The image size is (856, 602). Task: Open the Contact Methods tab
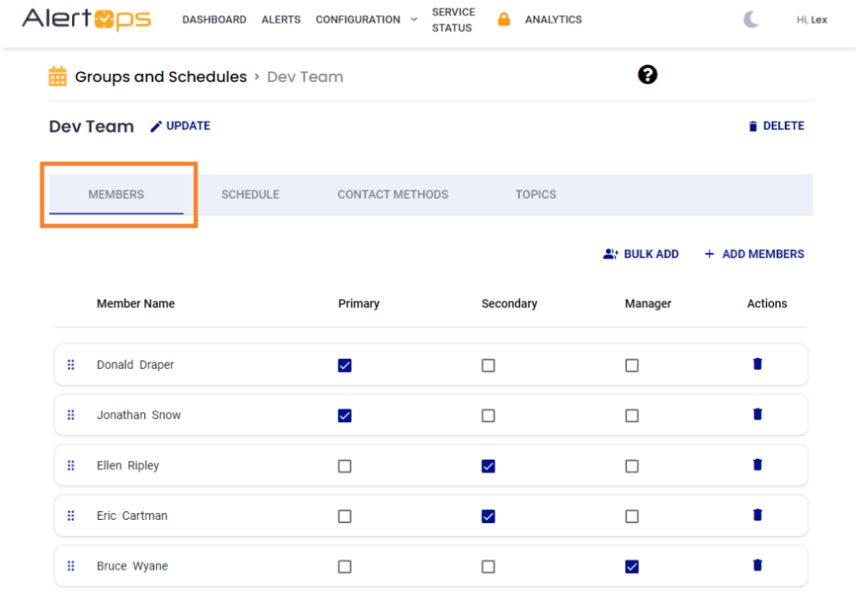coord(392,194)
